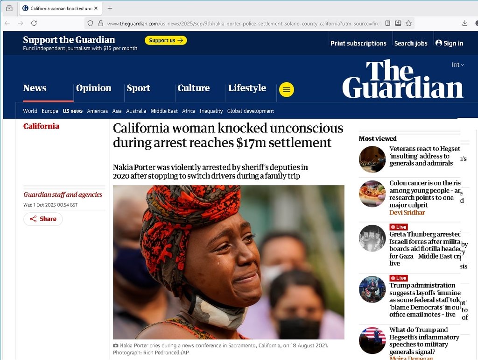Open the Culture section menu item
This screenshot has height=360, width=478.
click(194, 88)
